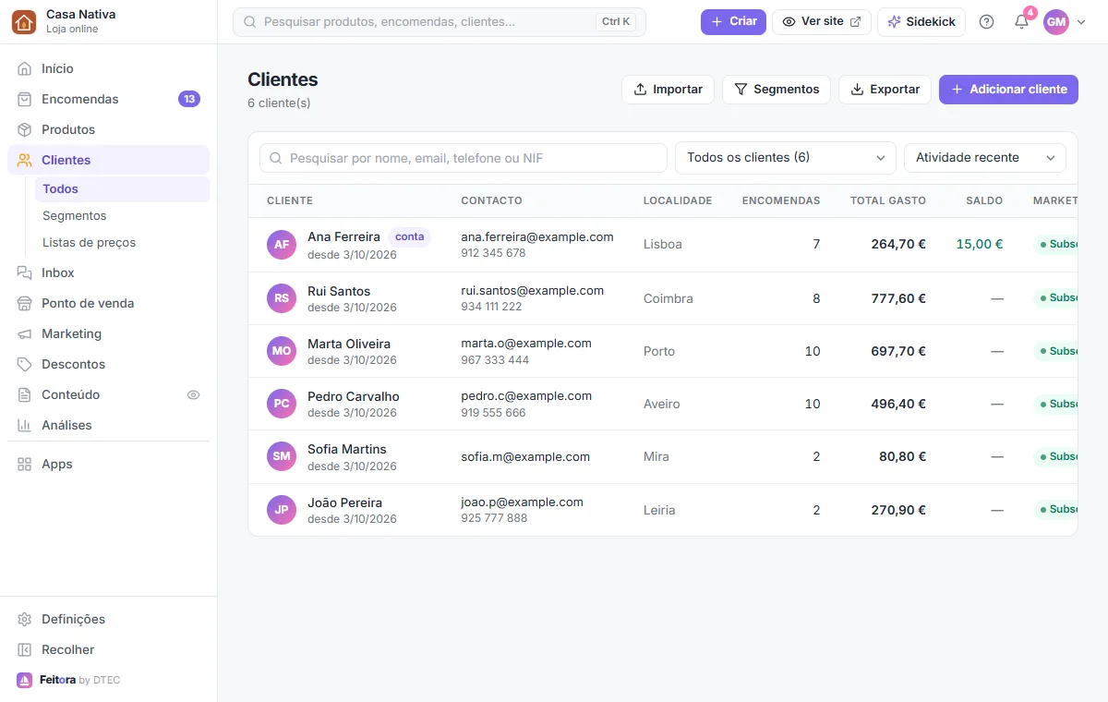1108x702 pixels.
Task: Click the JP avatar of João Pereira
Action: [x=282, y=510]
